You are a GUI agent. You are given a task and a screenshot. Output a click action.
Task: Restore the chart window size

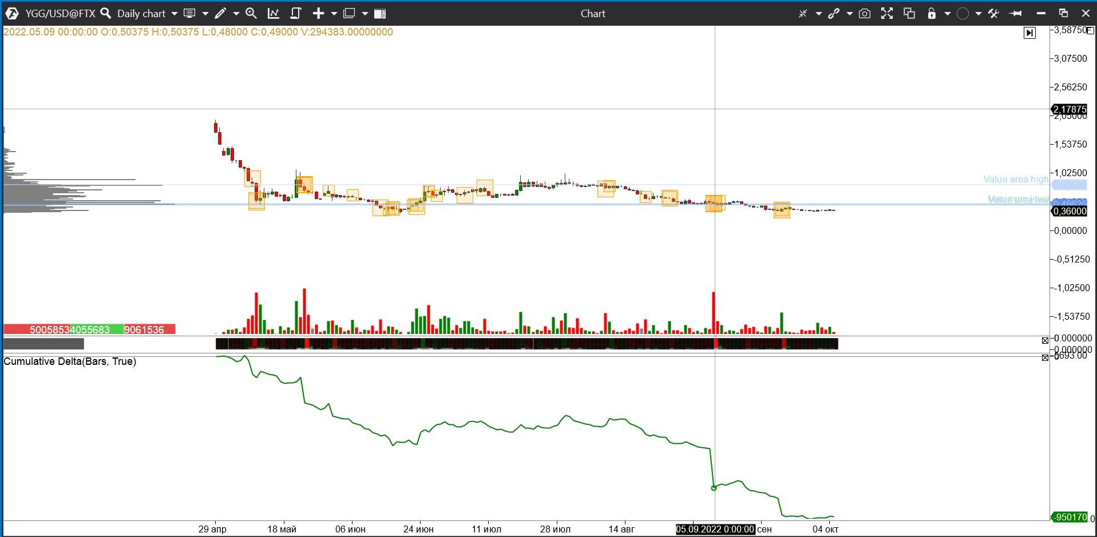coord(1063,13)
